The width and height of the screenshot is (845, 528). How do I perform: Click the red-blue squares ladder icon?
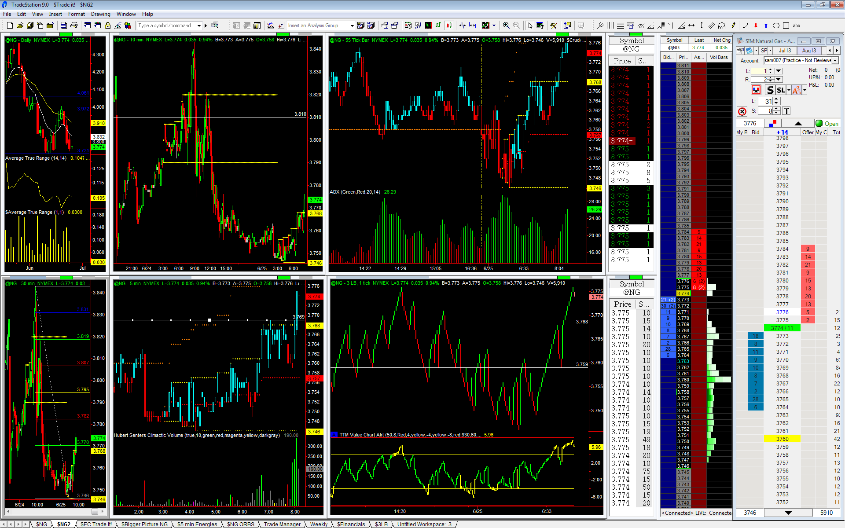(x=773, y=123)
